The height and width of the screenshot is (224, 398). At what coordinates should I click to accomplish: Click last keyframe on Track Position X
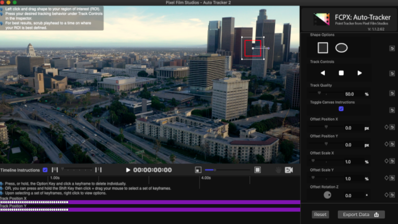click(x=67, y=202)
